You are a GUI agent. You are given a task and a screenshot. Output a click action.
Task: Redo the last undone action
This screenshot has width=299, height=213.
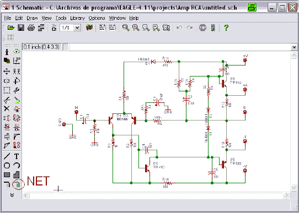190,28
